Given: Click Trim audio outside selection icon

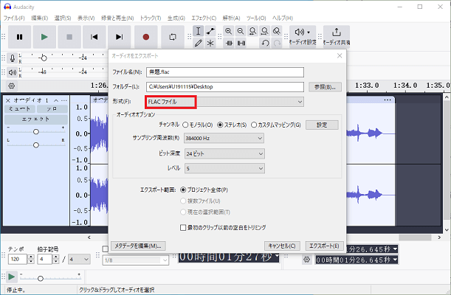Looking at the screenshot, I should (230, 43).
